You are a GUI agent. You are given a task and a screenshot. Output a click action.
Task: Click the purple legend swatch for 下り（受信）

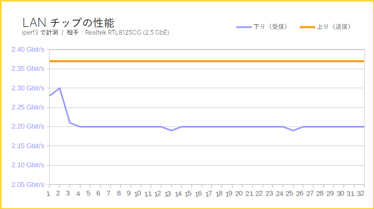pyautogui.click(x=244, y=27)
